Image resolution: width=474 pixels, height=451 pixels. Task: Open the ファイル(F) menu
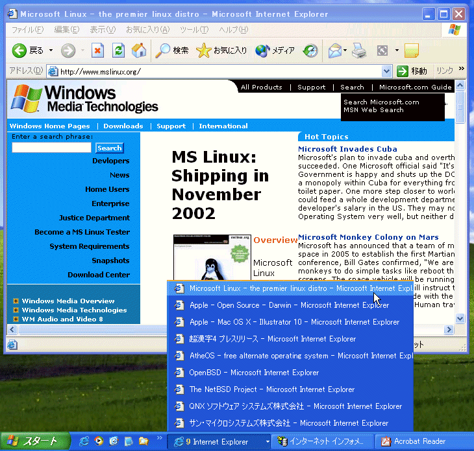(x=28, y=30)
